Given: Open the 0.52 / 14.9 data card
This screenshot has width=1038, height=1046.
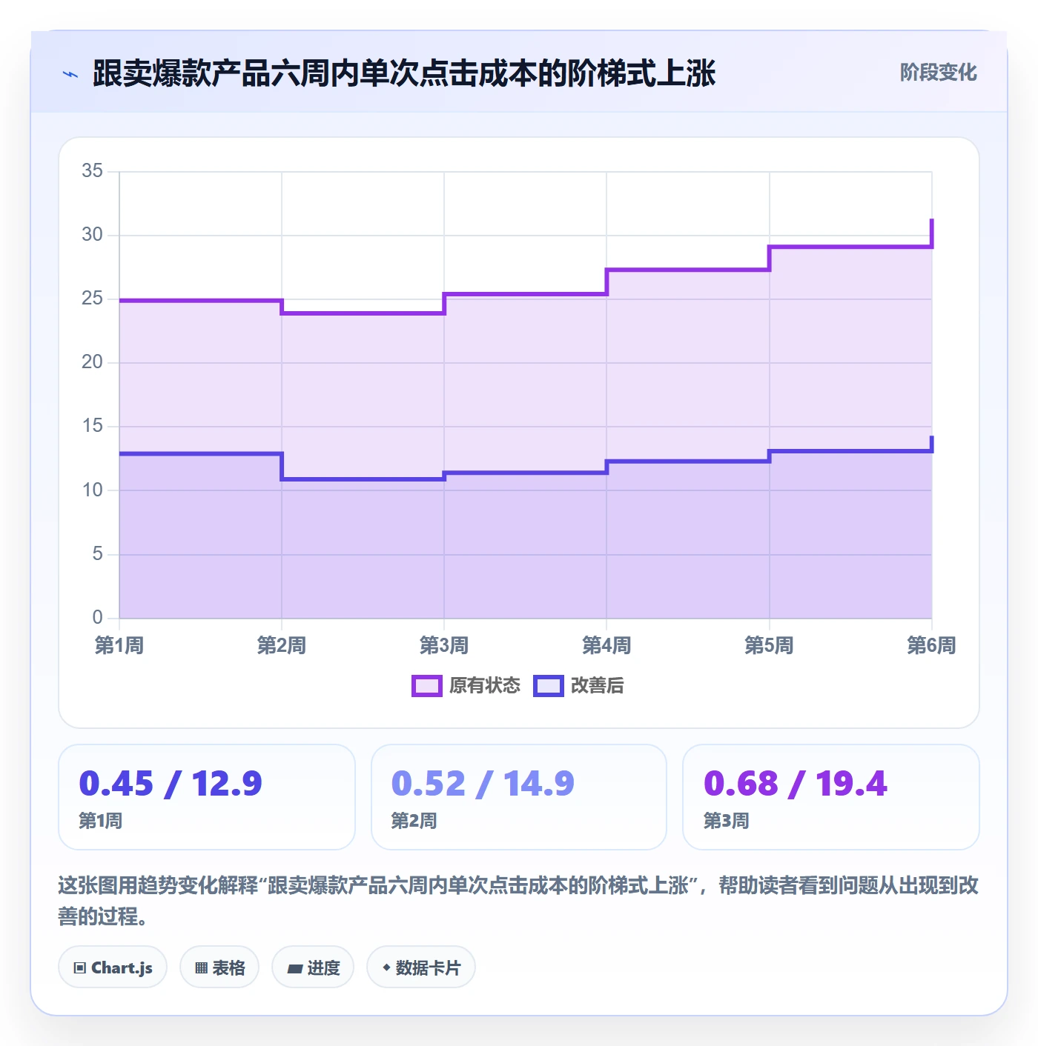Looking at the screenshot, I should tap(519, 797).
